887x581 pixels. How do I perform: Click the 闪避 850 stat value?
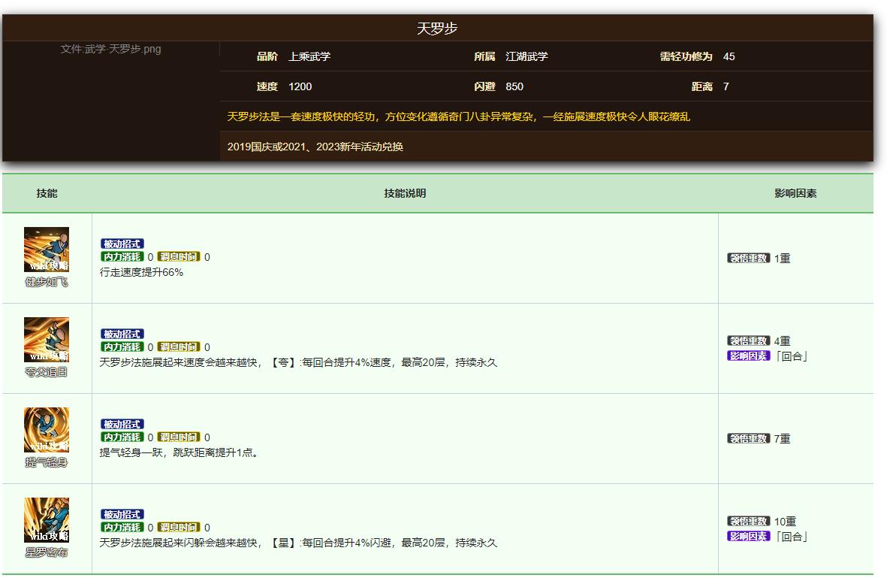coord(514,86)
